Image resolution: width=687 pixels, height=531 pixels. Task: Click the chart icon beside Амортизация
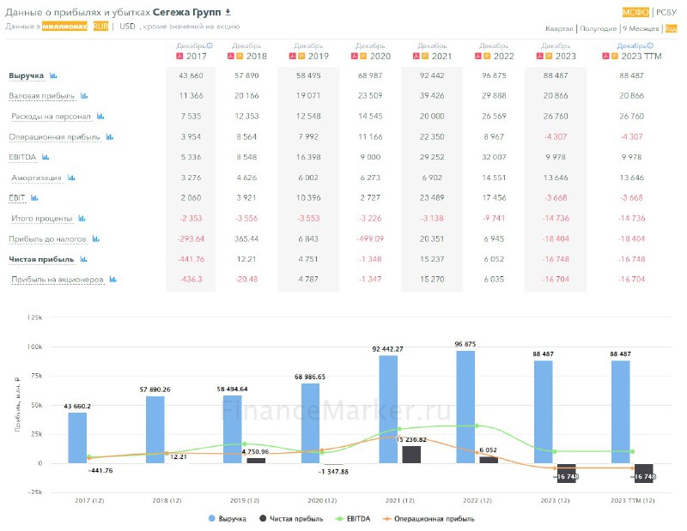pyautogui.click(x=72, y=178)
